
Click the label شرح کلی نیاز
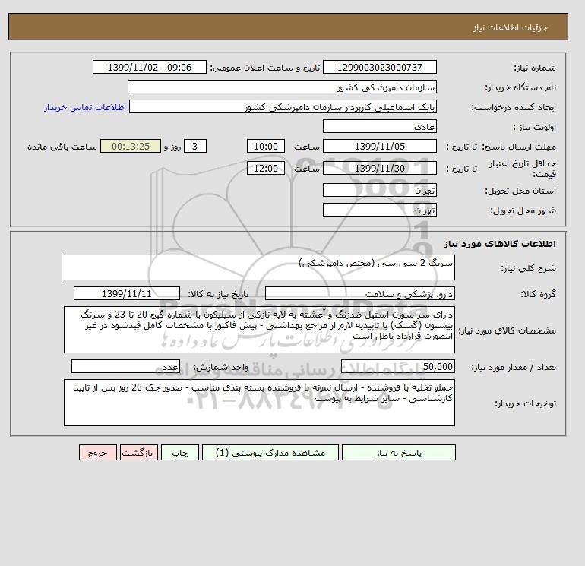528,268
